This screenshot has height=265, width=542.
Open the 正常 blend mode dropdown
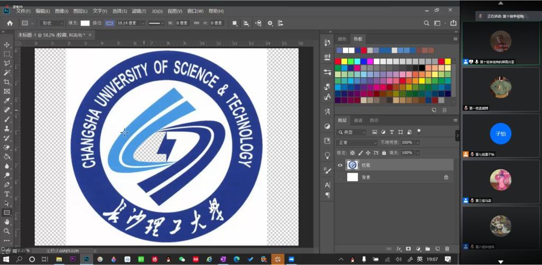[357, 142]
